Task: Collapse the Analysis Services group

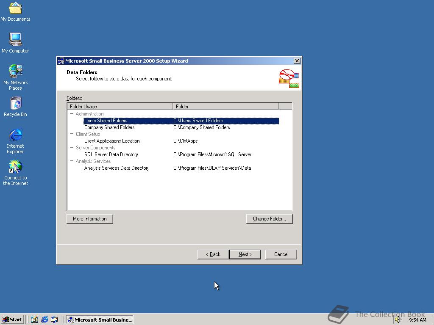Action: (x=72, y=161)
